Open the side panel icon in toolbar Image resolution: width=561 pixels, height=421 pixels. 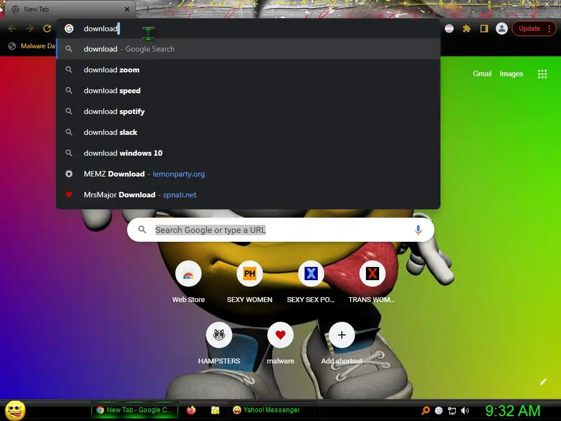[x=484, y=29]
